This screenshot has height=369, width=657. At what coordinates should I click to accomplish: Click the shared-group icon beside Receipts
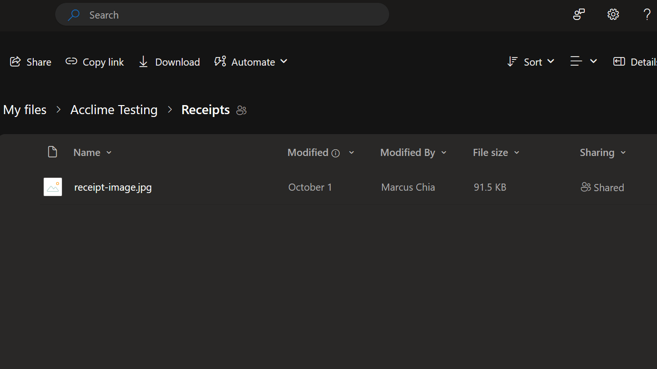(x=241, y=110)
